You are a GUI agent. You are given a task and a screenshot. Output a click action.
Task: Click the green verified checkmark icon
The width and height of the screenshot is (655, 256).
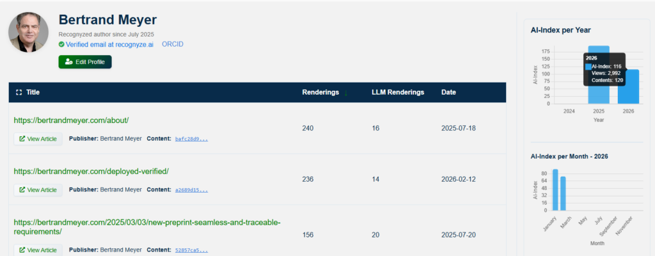click(x=61, y=45)
